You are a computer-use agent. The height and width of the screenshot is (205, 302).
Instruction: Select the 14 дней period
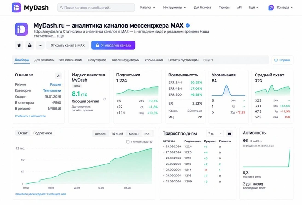(x=117, y=134)
